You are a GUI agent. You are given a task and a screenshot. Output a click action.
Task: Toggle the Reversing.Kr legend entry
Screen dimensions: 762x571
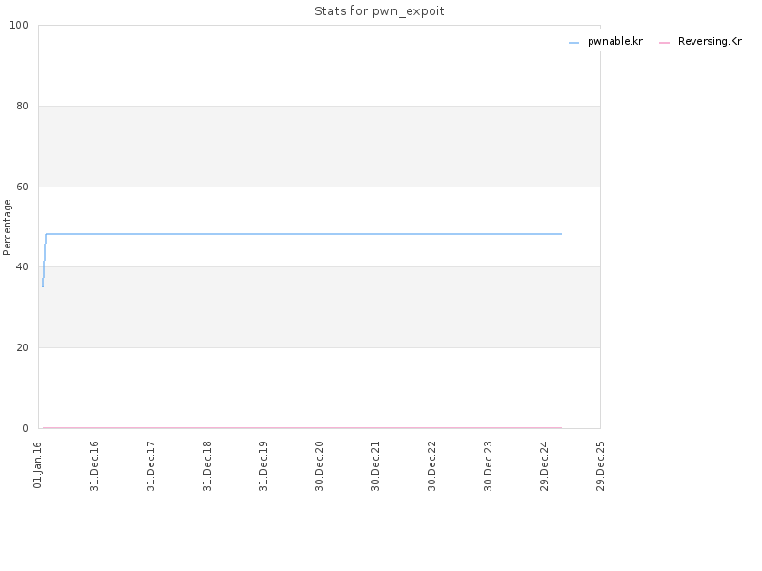700,42
